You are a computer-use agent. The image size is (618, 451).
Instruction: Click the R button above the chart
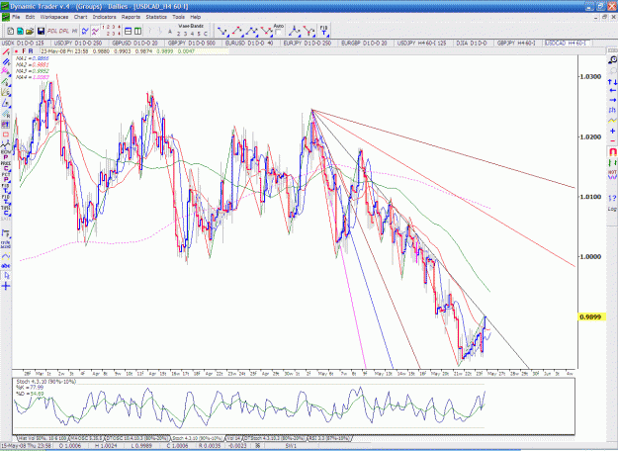31,51
